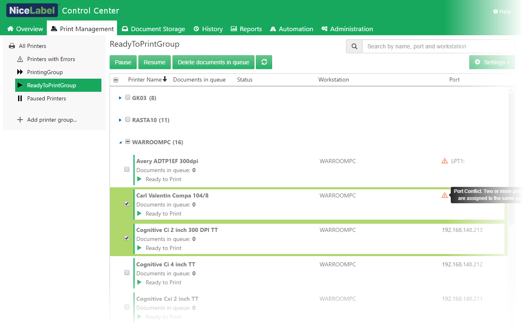Go to the Administration tab
Screen dimensions: 523x327
coord(347,29)
